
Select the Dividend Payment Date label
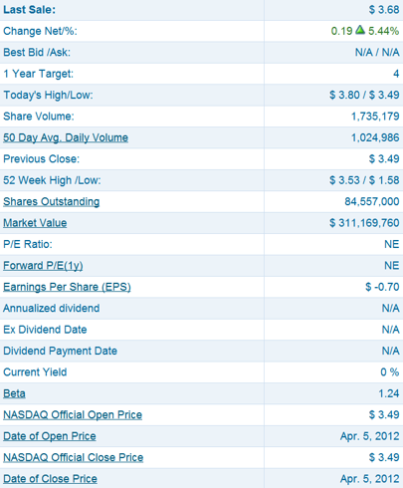click(x=60, y=351)
